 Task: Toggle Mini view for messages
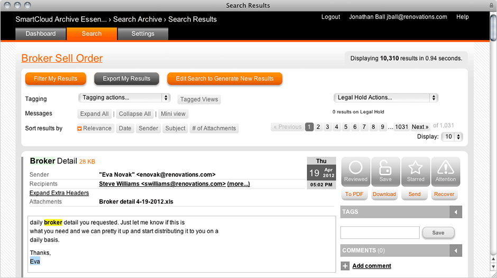pyautogui.click(x=173, y=114)
